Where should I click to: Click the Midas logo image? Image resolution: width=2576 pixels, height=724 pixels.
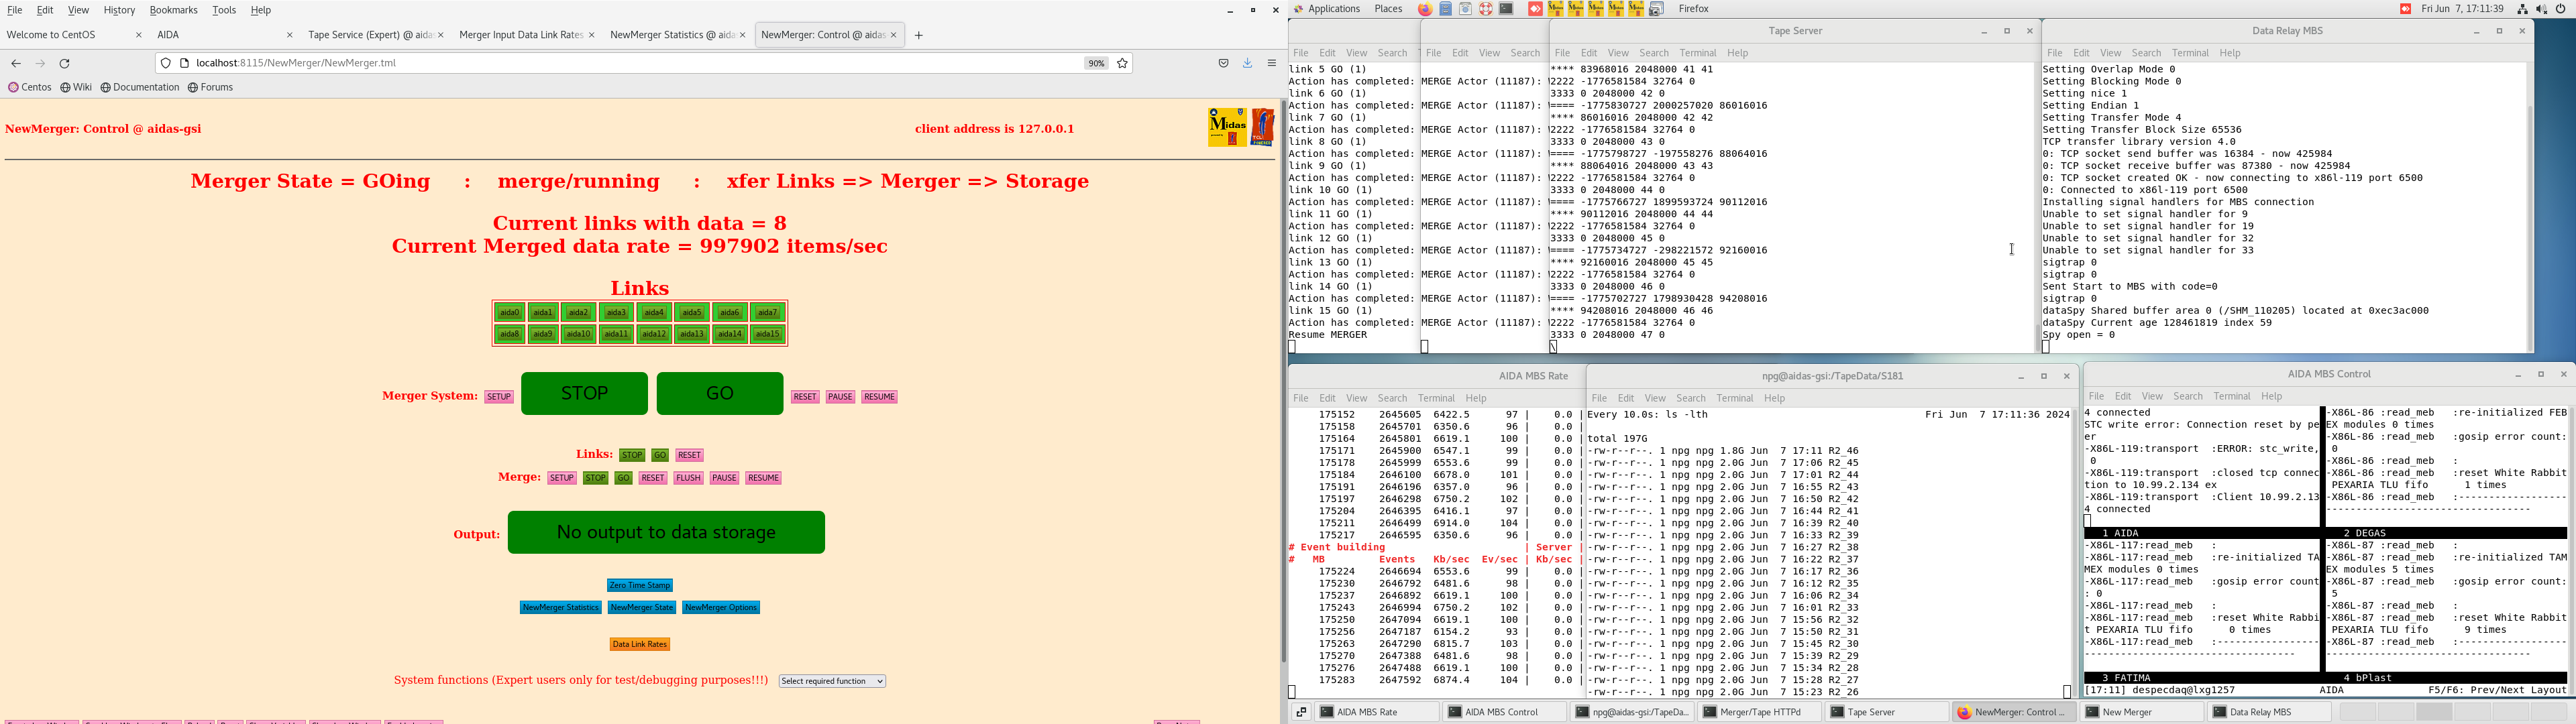point(1227,128)
